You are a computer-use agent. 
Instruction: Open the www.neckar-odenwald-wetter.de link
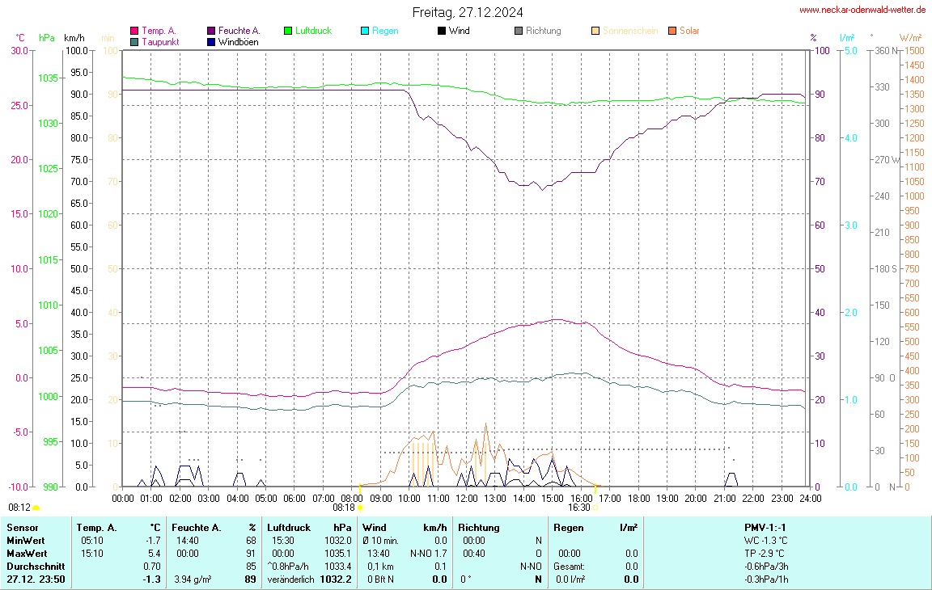tap(862, 10)
